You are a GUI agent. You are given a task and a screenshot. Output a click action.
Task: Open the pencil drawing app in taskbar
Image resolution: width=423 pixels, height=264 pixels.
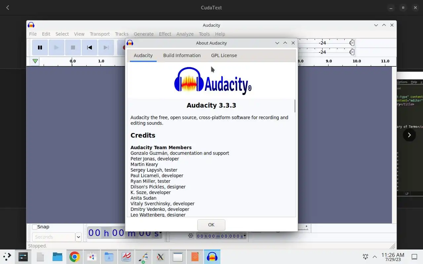pyautogui.click(x=143, y=257)
